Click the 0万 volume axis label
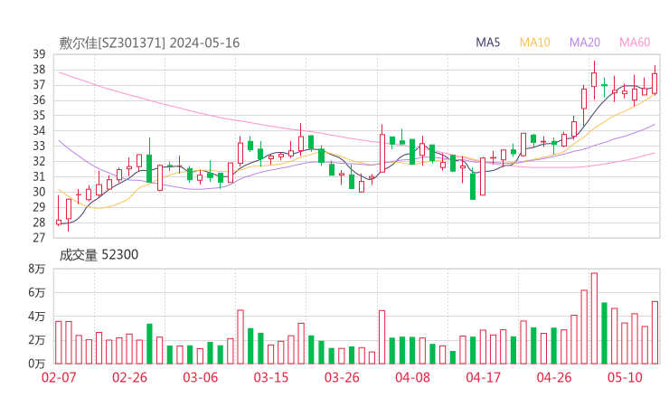Viewport: 669px width, 398px height. pyautogui.click(x=37, y=364)
